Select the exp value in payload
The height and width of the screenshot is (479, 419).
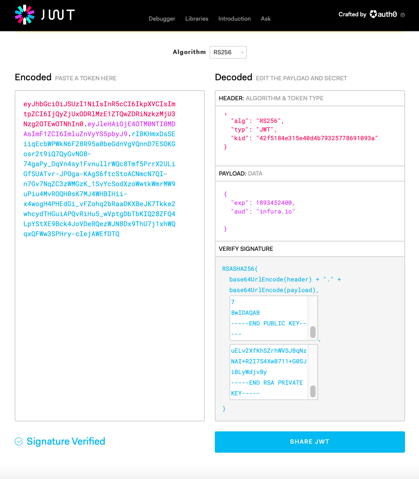click(274, 203)
